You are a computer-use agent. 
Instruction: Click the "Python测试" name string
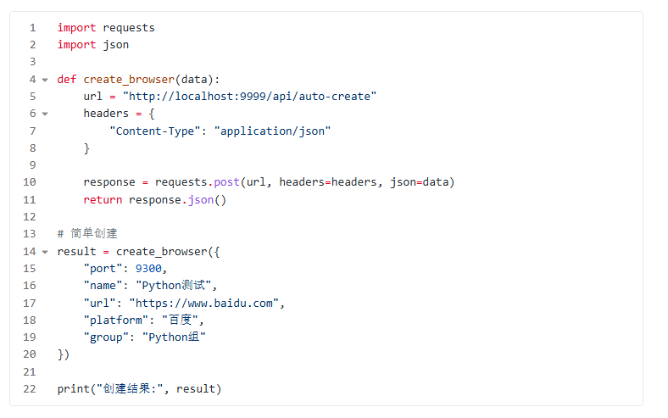(x=176, y=286)
